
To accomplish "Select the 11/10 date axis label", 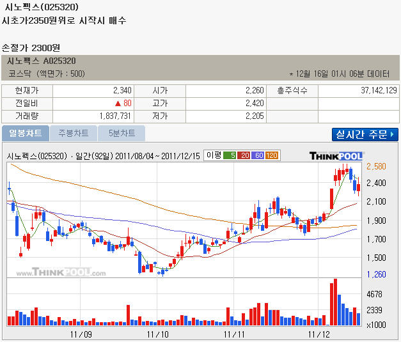I will 158,334.
